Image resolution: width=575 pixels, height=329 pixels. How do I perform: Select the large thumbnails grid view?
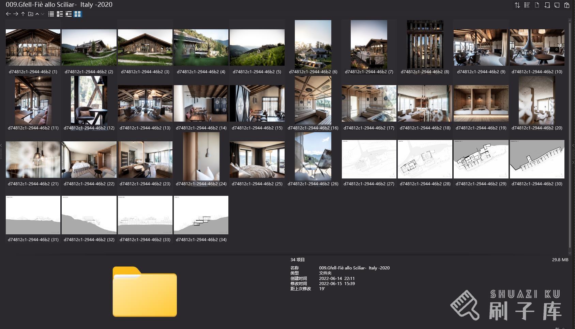click(78, 14)
